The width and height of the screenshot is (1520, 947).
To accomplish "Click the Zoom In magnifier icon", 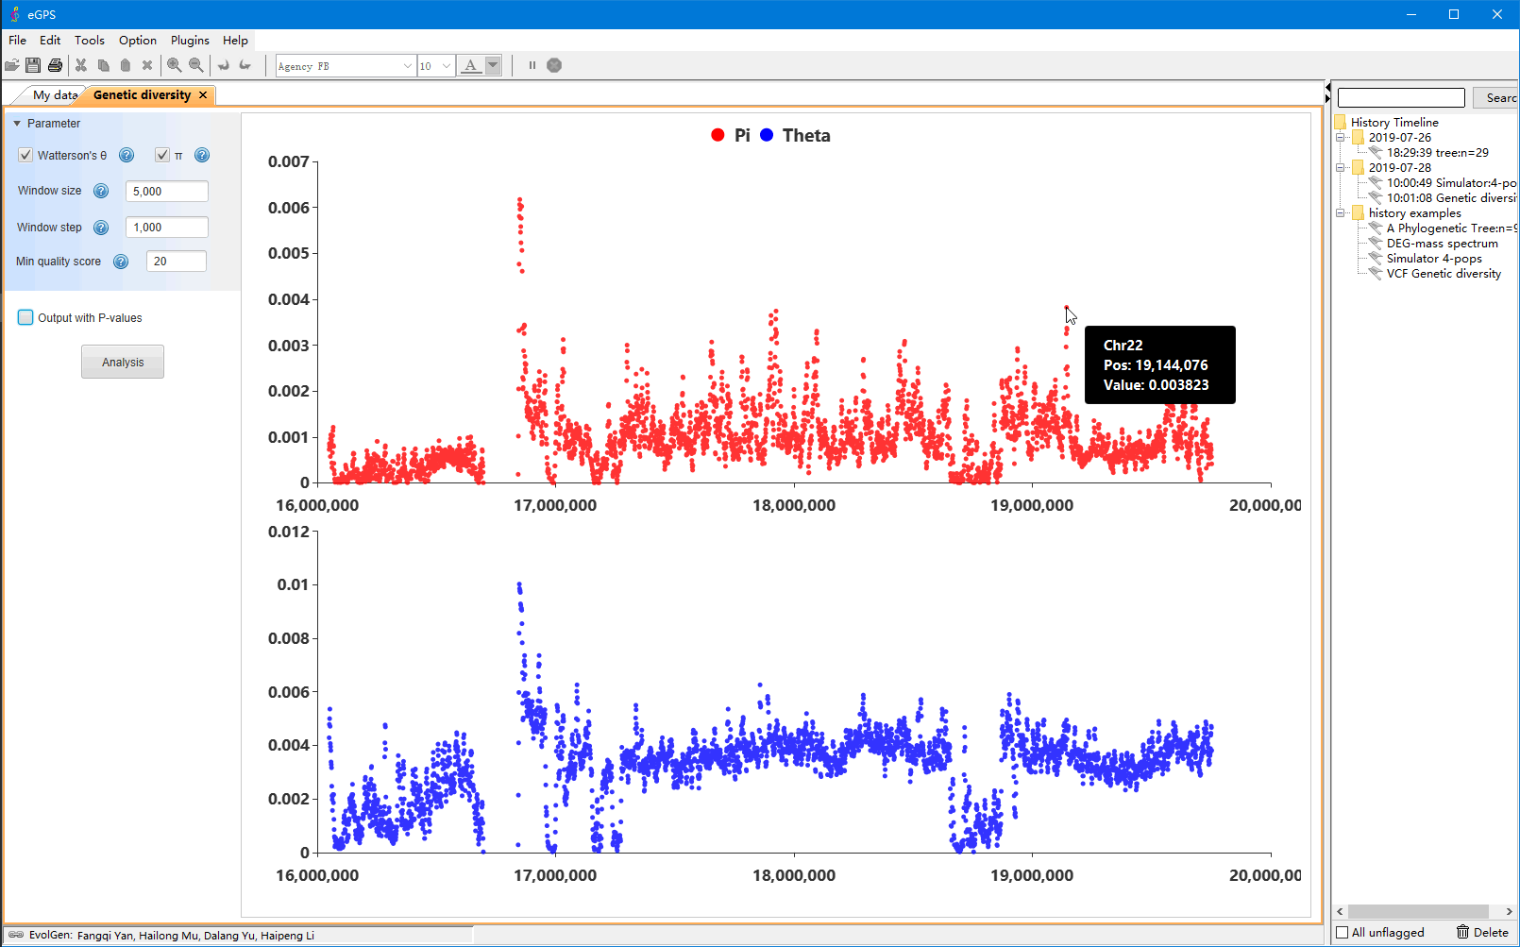I will click(174, 65).
